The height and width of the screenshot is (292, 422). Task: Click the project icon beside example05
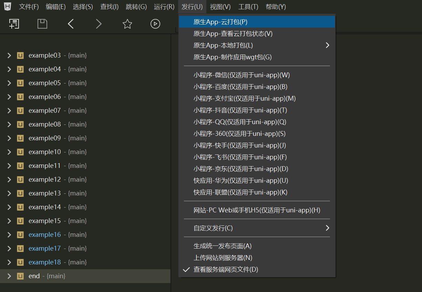click(x=20, y=83)
